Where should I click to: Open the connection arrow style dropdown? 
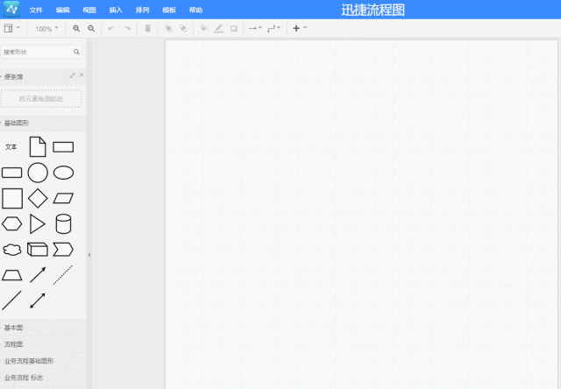pos(255,28)
